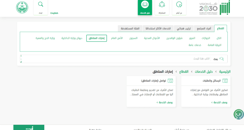Filter by 'وزارة الحج والعمرة' sector
Viewport: 244px width, 130px height.
tap(45, 38)
